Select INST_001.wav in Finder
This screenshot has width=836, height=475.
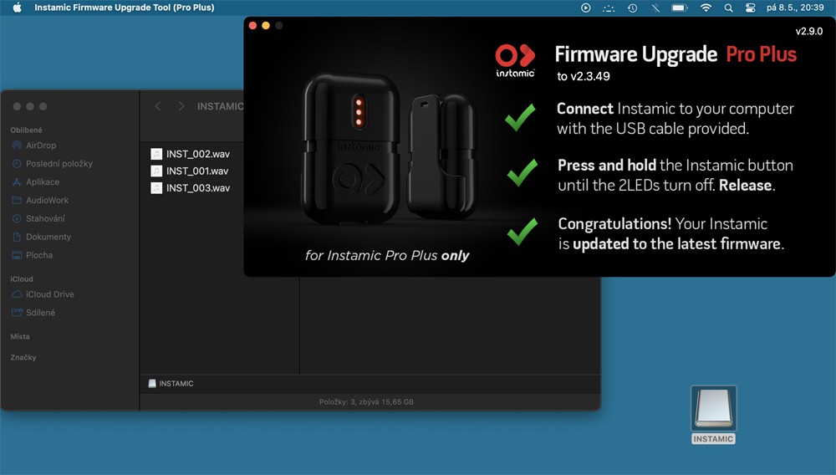click(x=196, y=171)
